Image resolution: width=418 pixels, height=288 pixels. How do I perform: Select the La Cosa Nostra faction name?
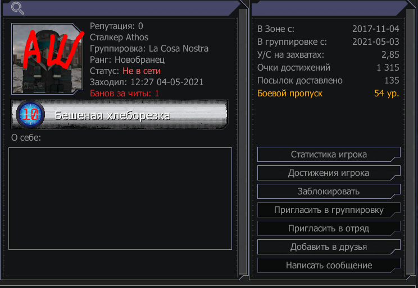[x=179, y=49]
